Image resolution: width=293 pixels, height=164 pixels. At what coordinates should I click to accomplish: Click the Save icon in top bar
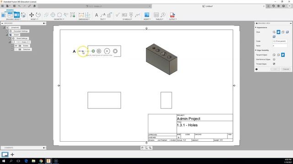tap(14, 6)
